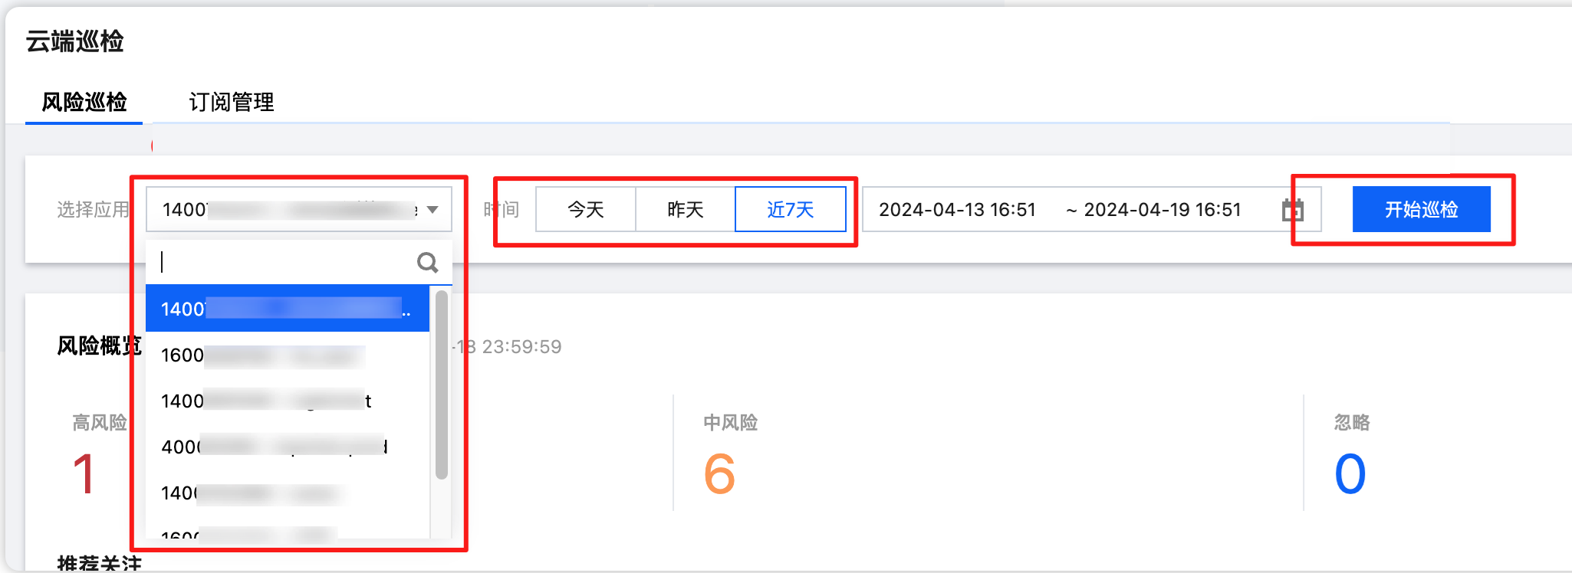
Task: Click the dropdown list vertical scrollbar
Action: (441, 383)
